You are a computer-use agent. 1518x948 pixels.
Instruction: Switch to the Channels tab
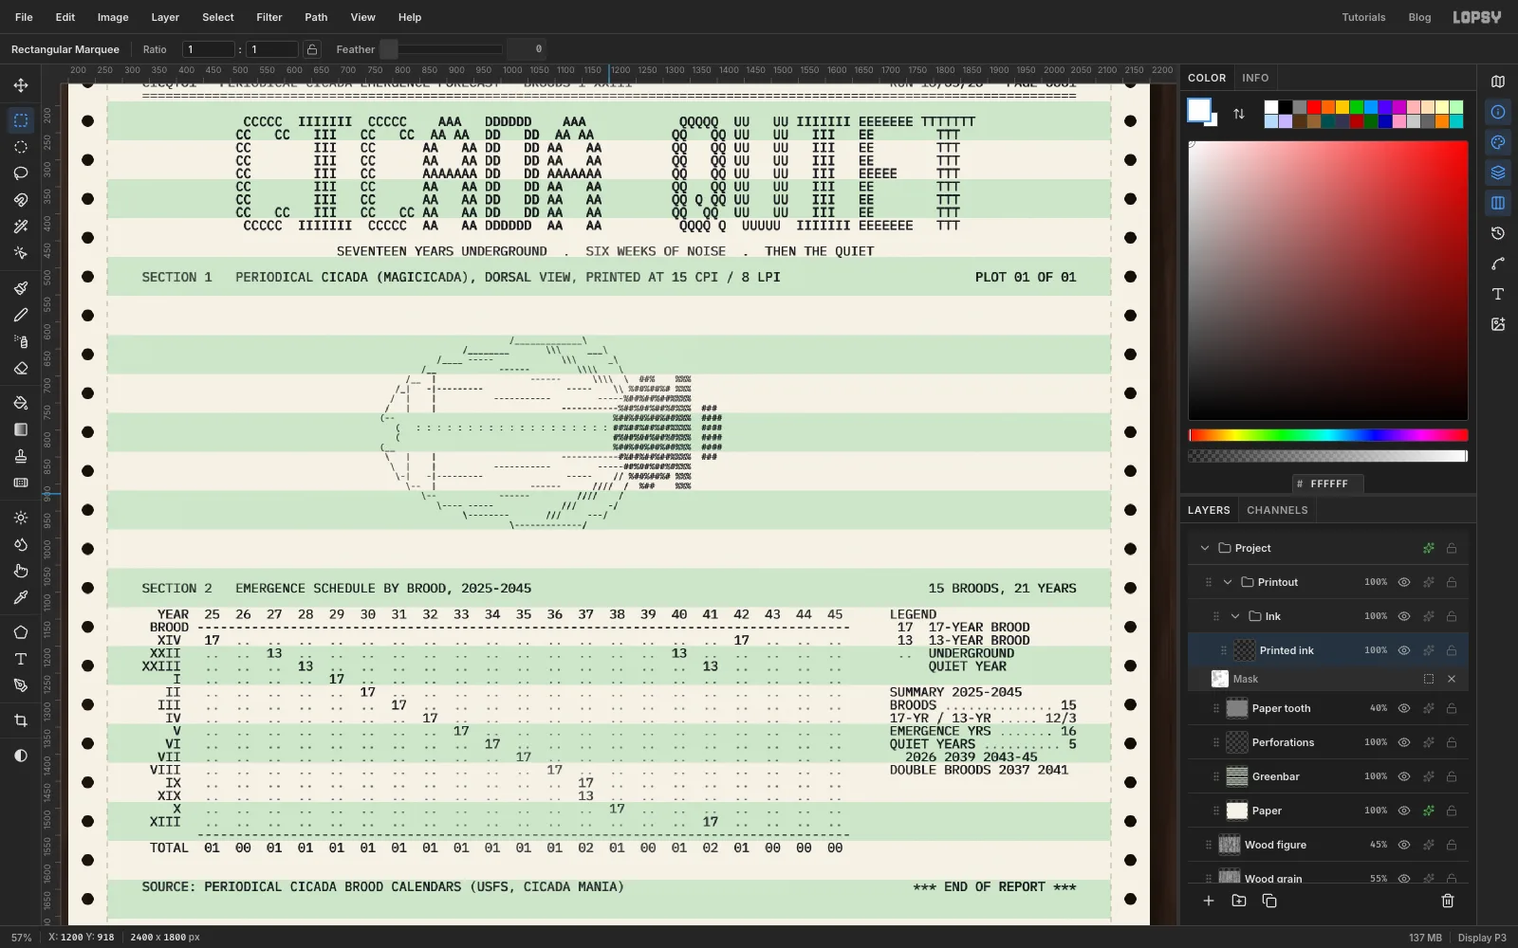(1277, 510)
